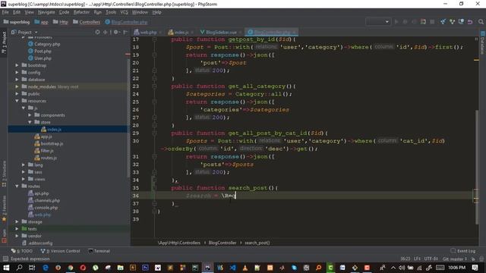Open the Refactor menu
Image resolution: width=486 pixels, height=273 pixels.
pyautogui.click(x=81, y=12)
